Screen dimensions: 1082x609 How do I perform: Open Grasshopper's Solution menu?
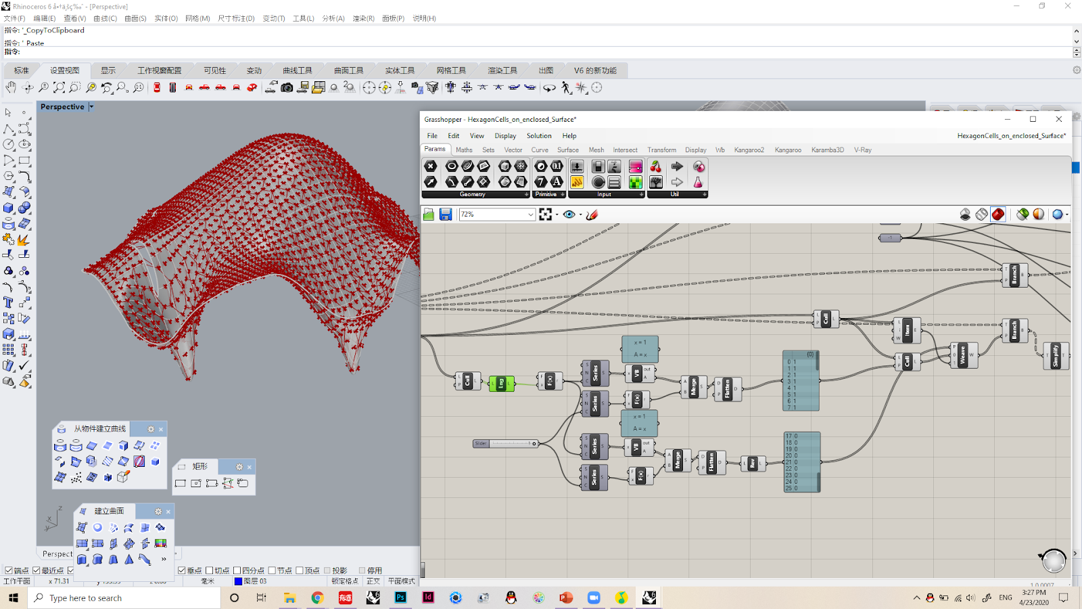coord(539,135)
